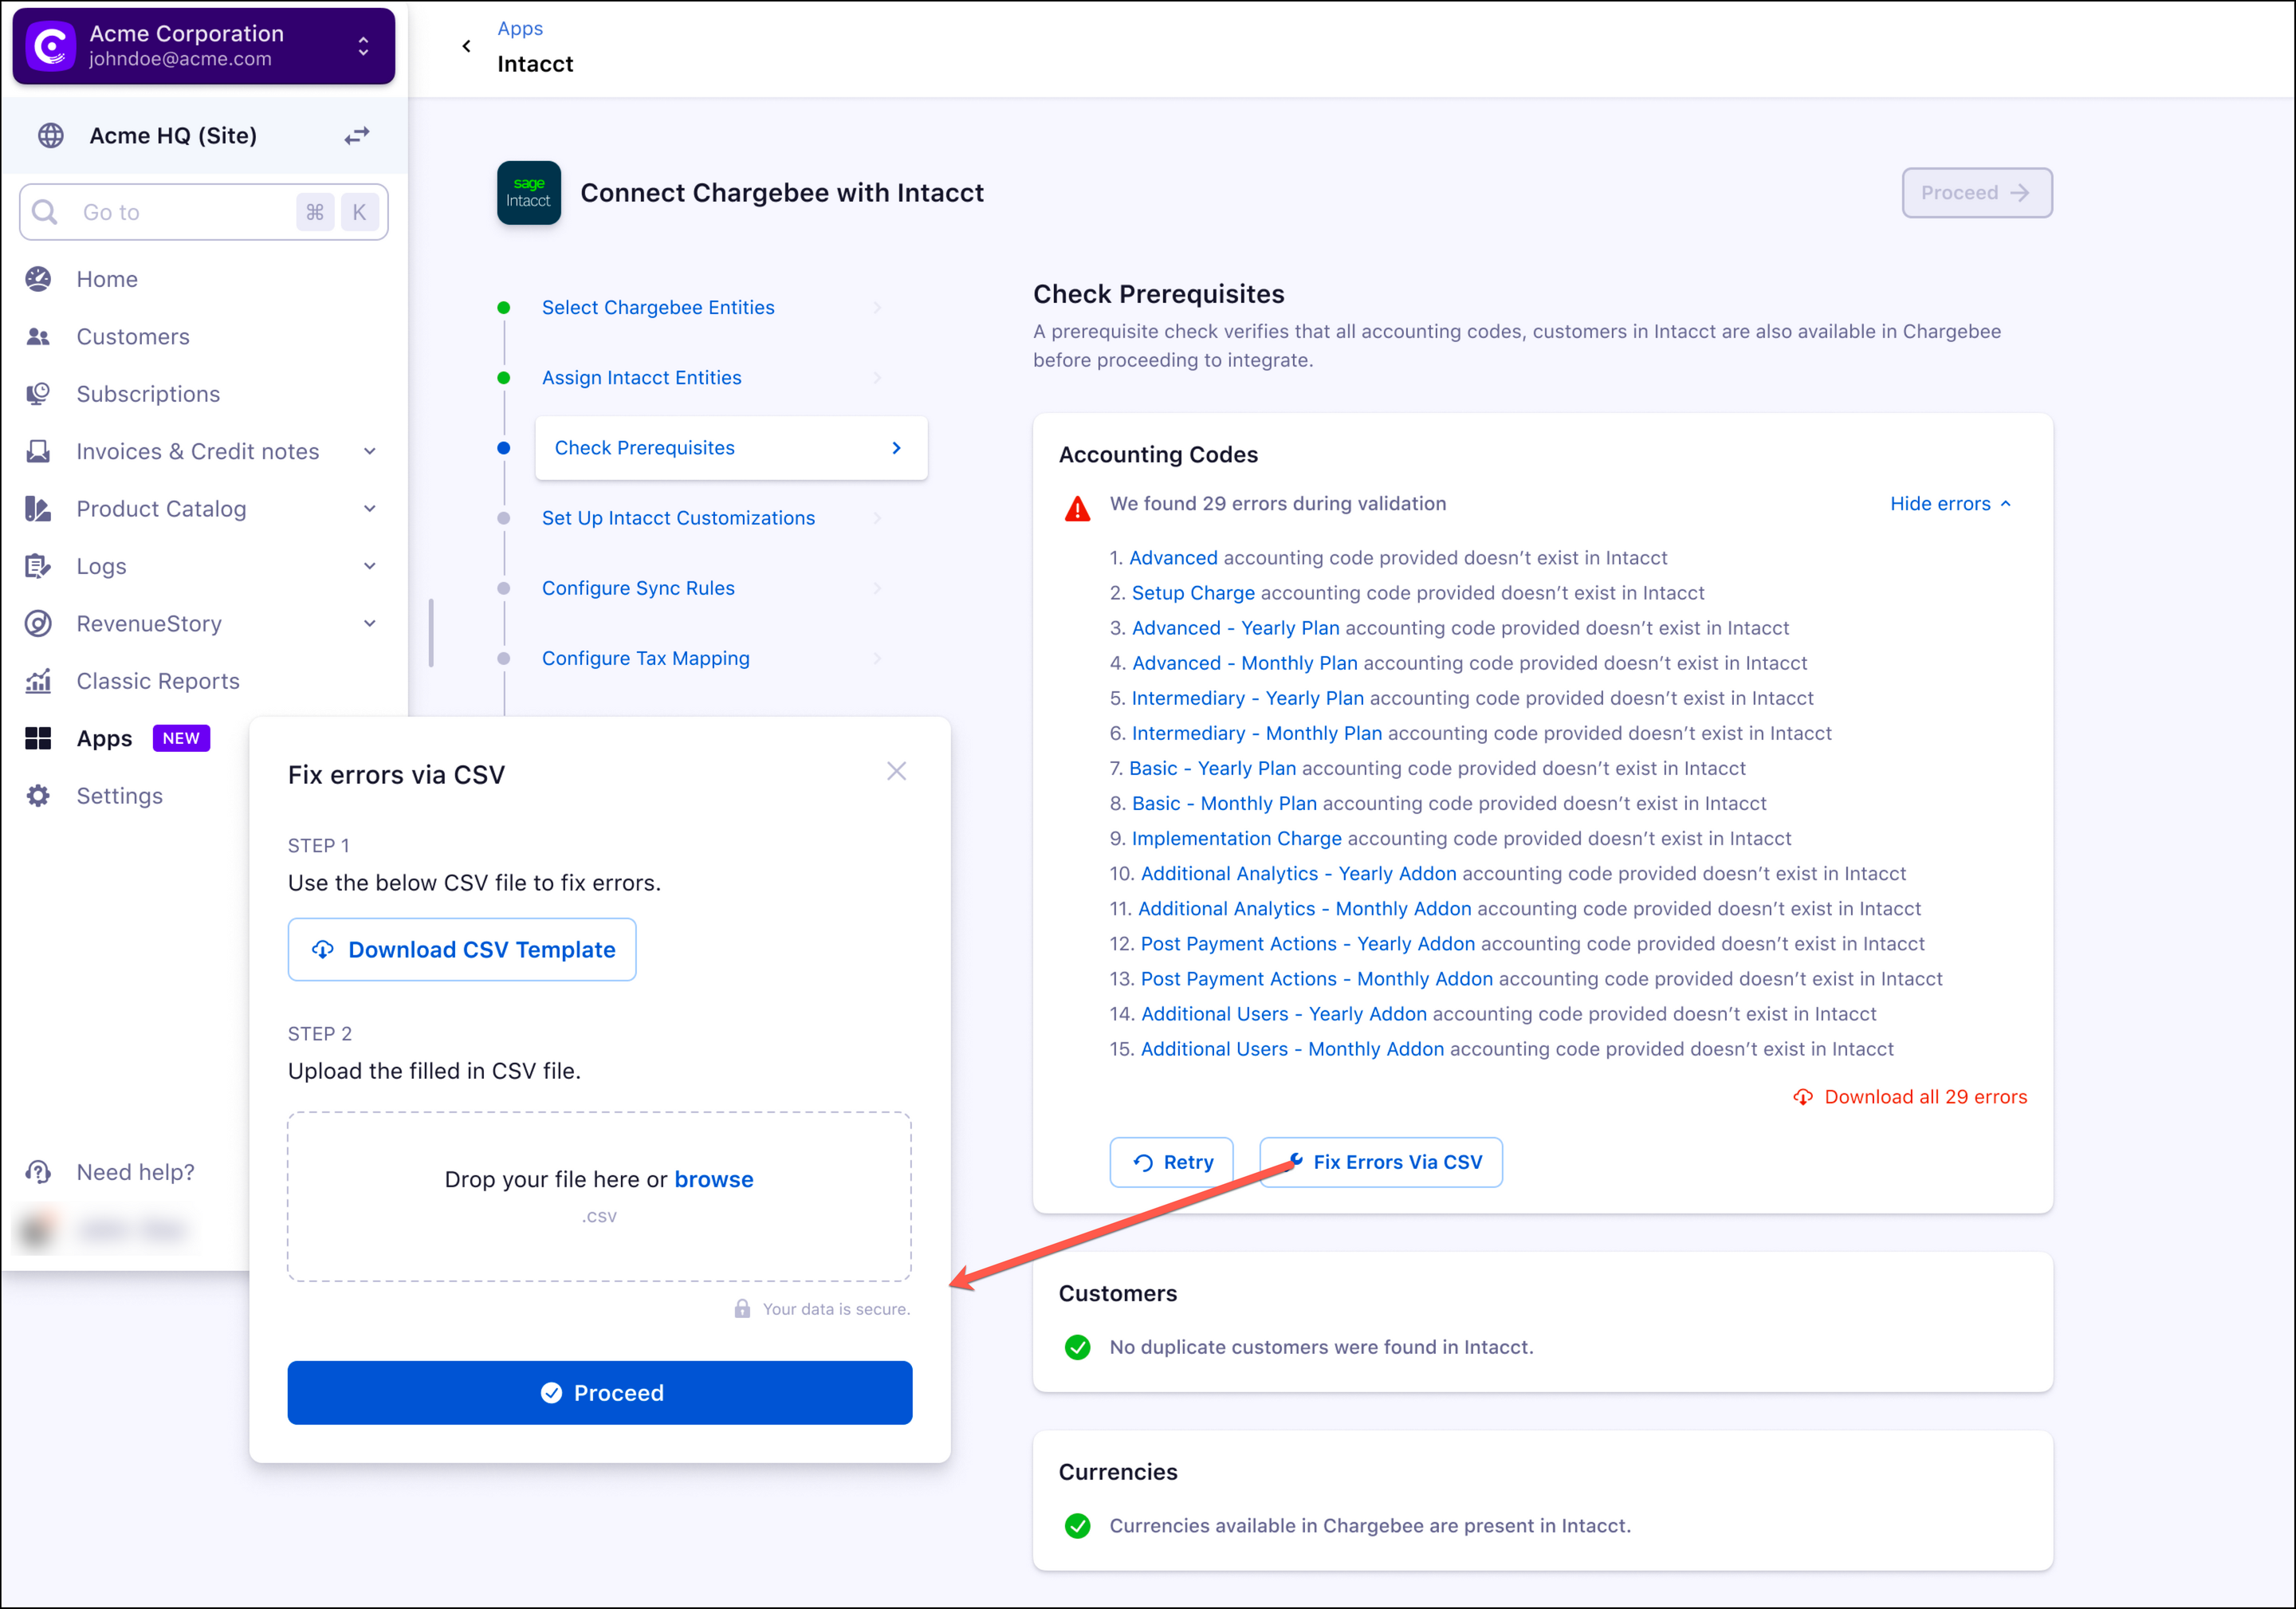Image resolution: width=2296 pixels, height=1609 pixels.
Task: Open Intermediary - Monthly Plan link
Action: point(1256,733)
